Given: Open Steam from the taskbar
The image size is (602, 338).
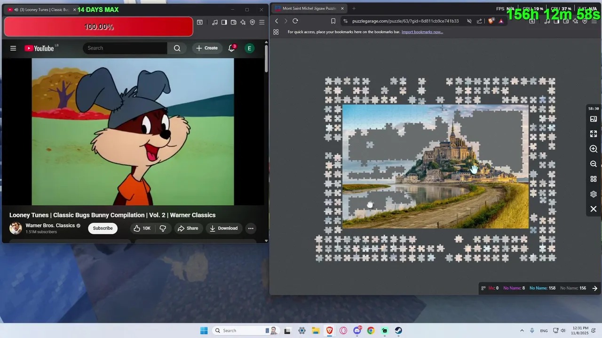Looking at the screenshot, I should [x=398, y=330].
